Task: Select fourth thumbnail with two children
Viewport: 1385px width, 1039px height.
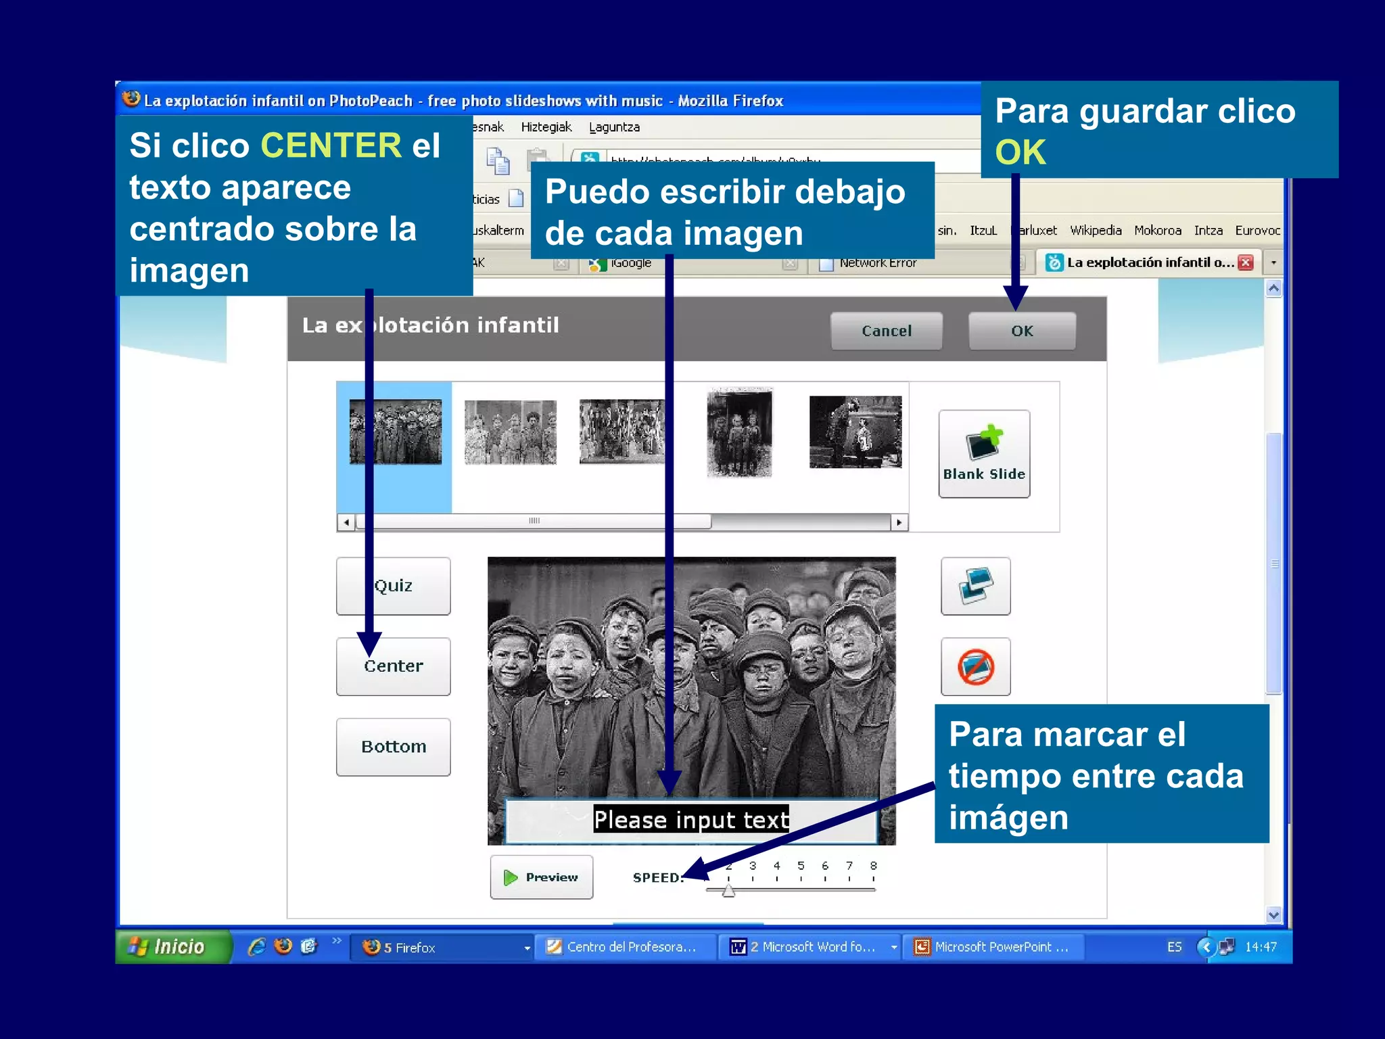Action: [739, 432]
